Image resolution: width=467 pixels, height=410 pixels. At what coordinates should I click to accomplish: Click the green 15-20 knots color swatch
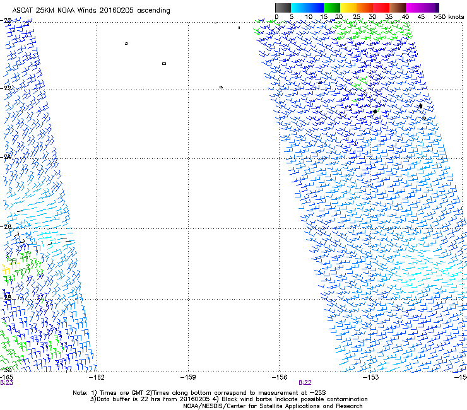point(332,8)
